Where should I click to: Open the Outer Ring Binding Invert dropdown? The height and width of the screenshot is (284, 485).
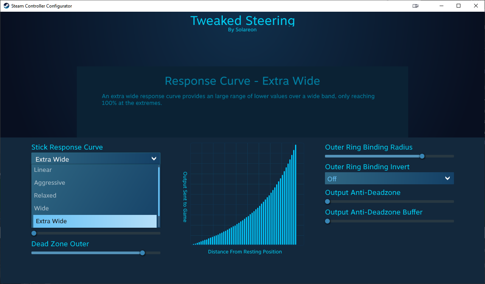point(389,179)
